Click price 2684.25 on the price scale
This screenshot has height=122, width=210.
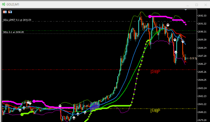tap(202, 80)
